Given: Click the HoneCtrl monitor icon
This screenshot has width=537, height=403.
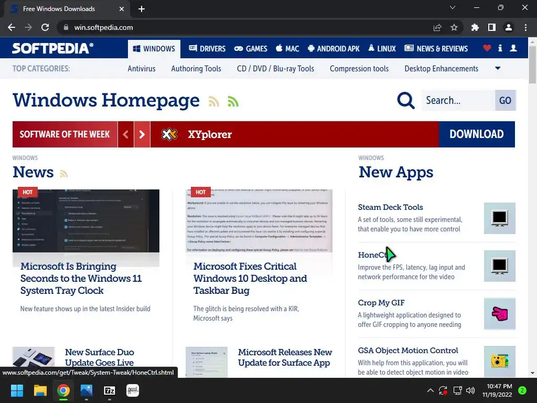Looking at the screenshot, I should (x=499, y=266).
